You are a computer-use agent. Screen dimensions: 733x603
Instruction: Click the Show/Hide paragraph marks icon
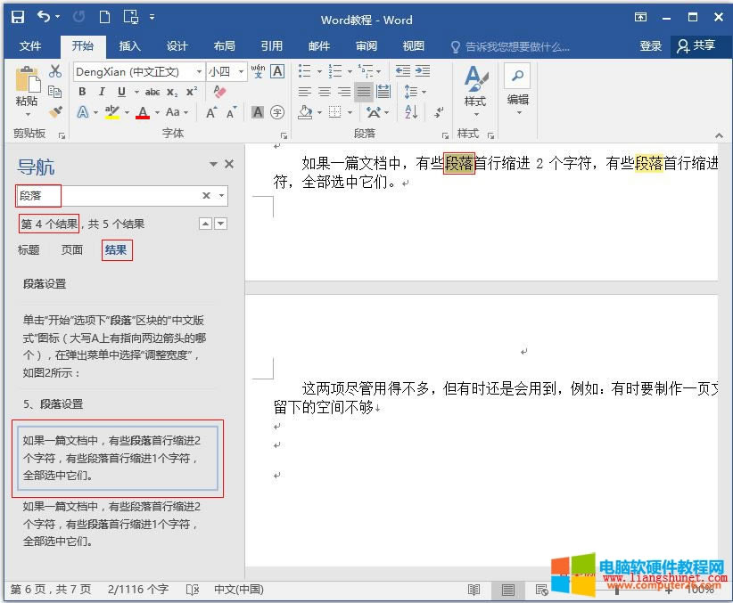[x=439, y=111]
